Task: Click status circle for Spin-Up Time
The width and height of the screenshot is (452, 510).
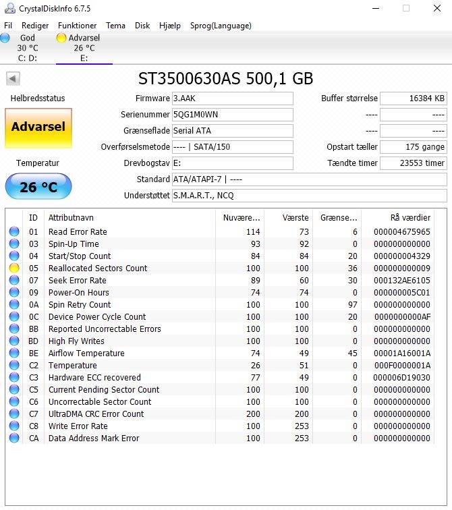Action: coord(14,244)
